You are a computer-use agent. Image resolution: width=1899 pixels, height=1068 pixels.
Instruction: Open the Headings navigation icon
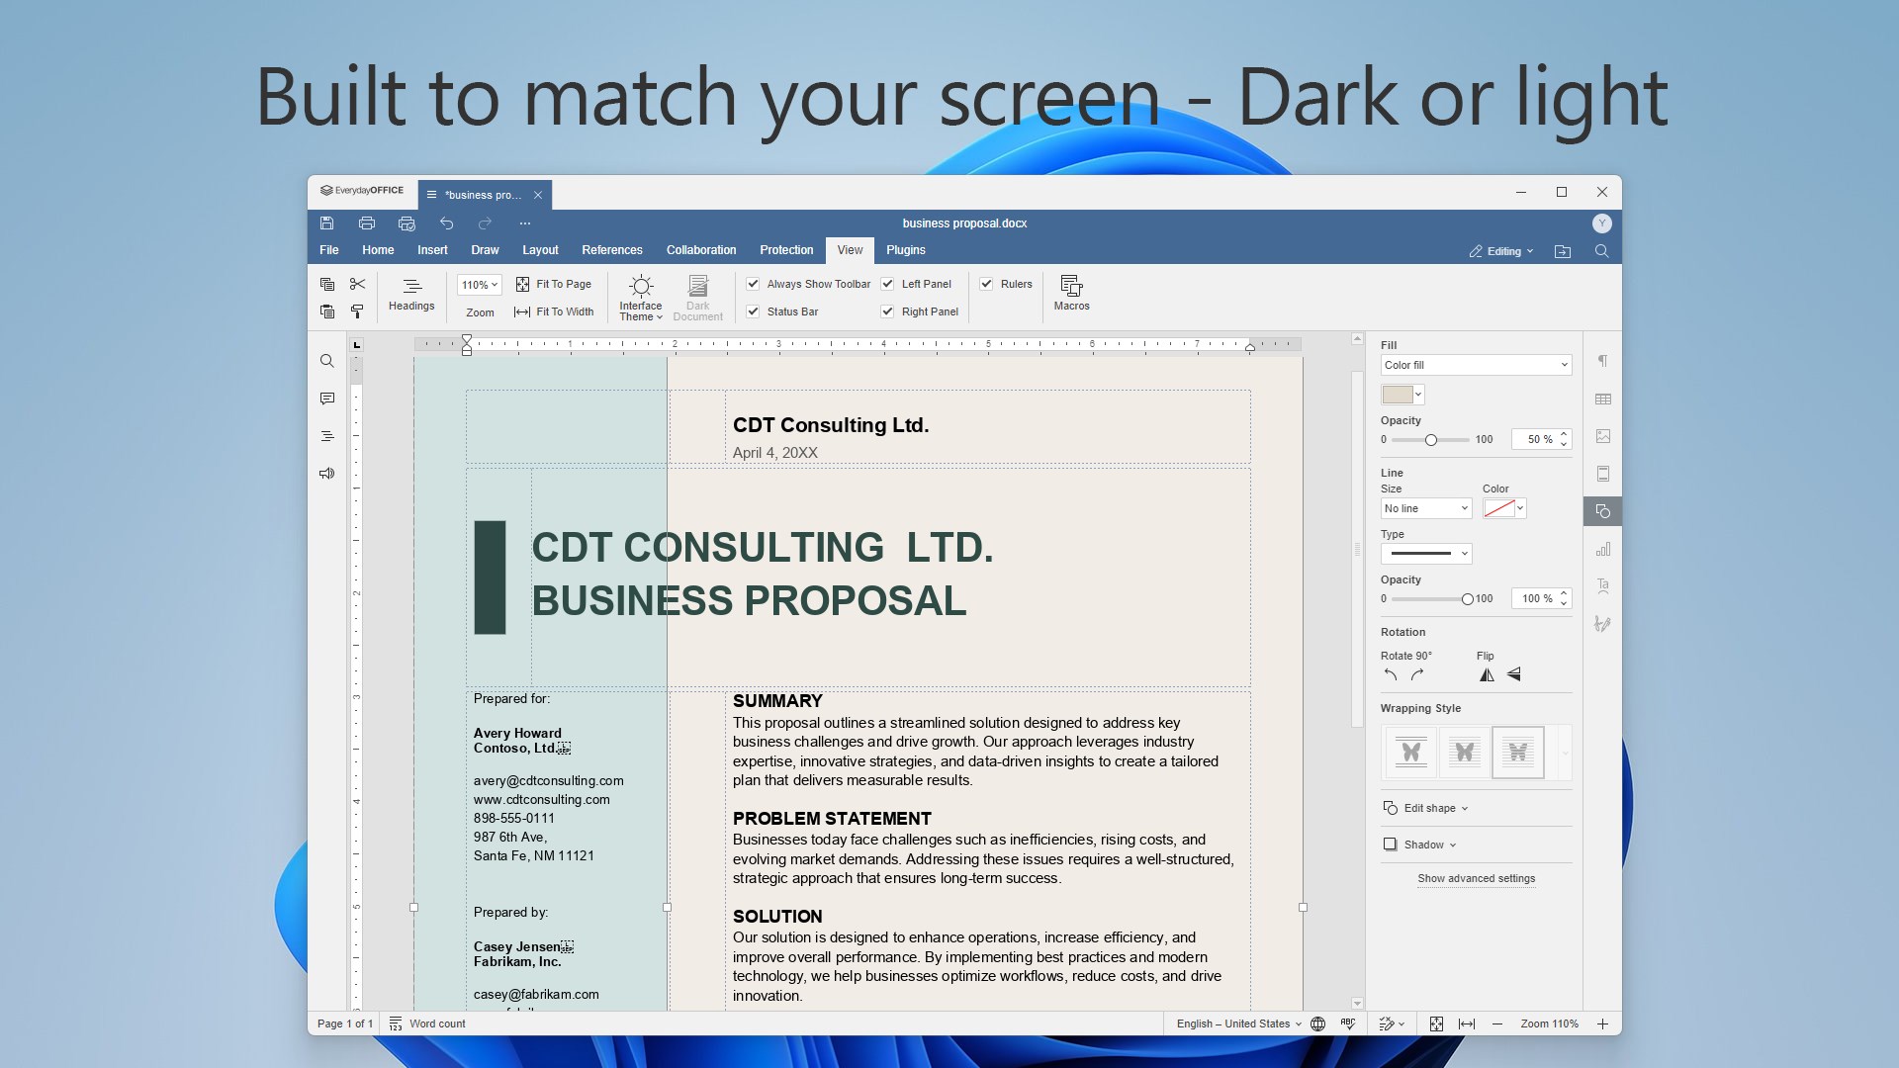(411, 295)
